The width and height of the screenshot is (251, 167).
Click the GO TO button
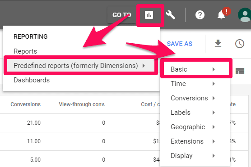coord(121,15)
